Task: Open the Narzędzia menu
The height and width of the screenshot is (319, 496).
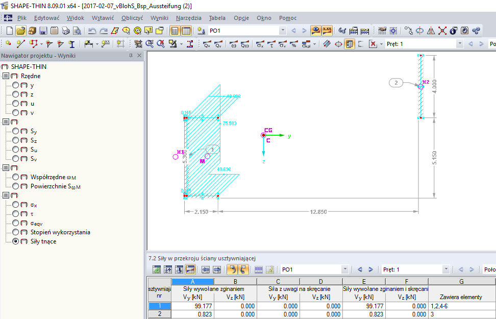Action: 188,18
